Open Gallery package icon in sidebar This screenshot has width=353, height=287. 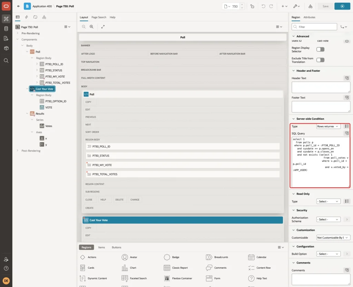point(6,48)
